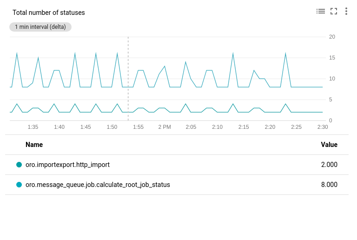The width and height of the screenshot is (357, 240).
Task: Click the 'Total number of statuses' title
Action: (49, 13)
